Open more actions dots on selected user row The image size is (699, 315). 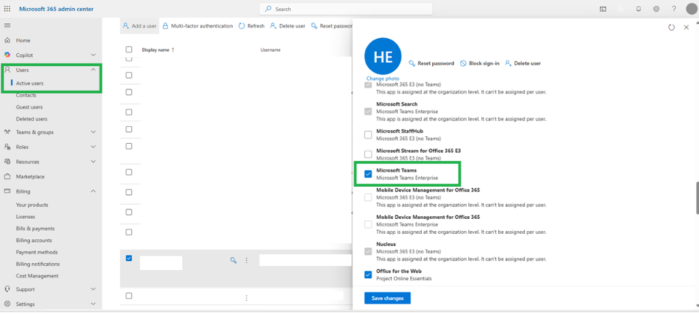(246, 260)
